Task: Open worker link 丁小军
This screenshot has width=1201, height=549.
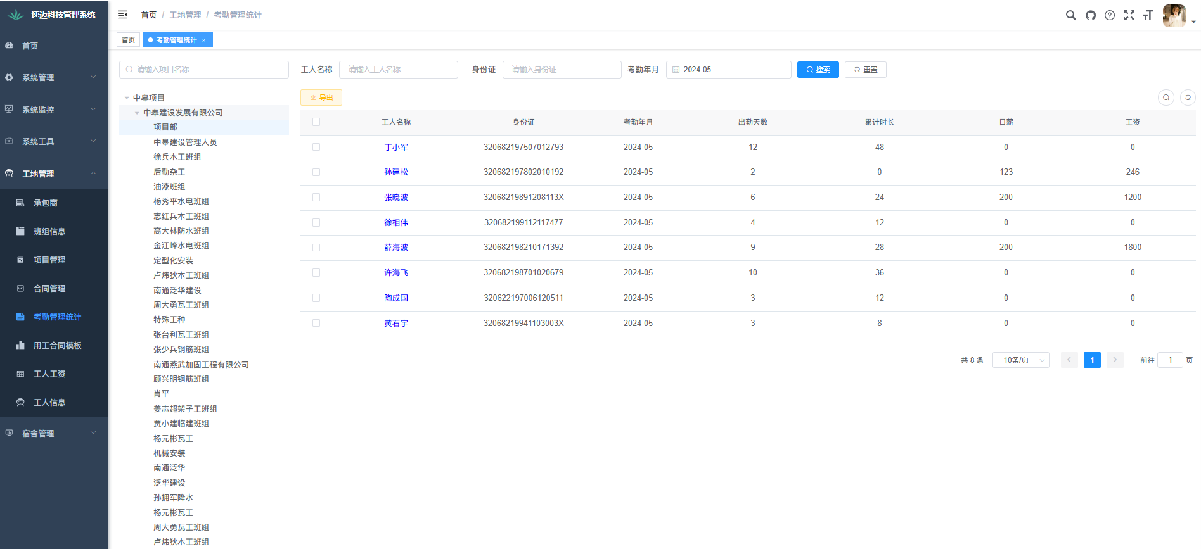Action: (396, 147)
